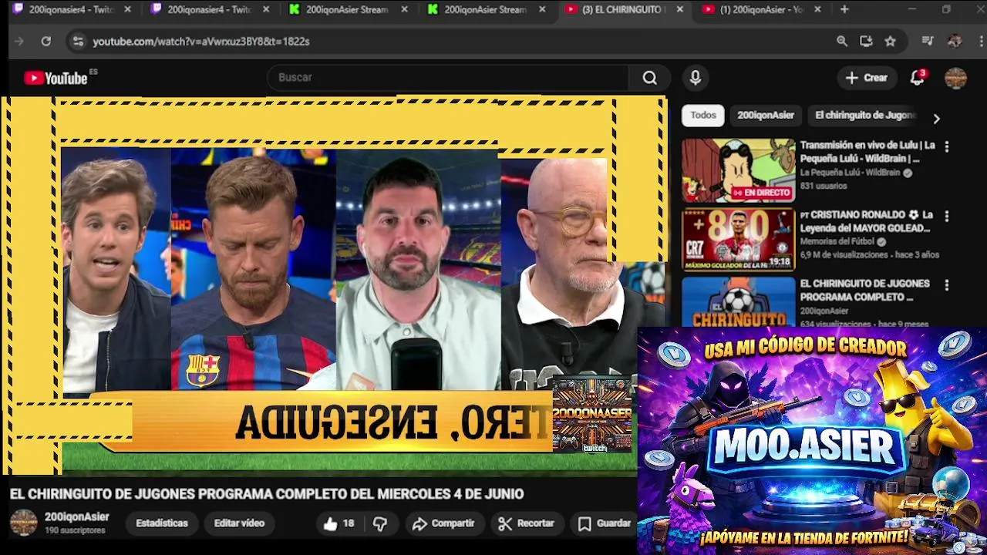Click the Recortar clip button
Screen dimensions: 987x555
(527, 523)
